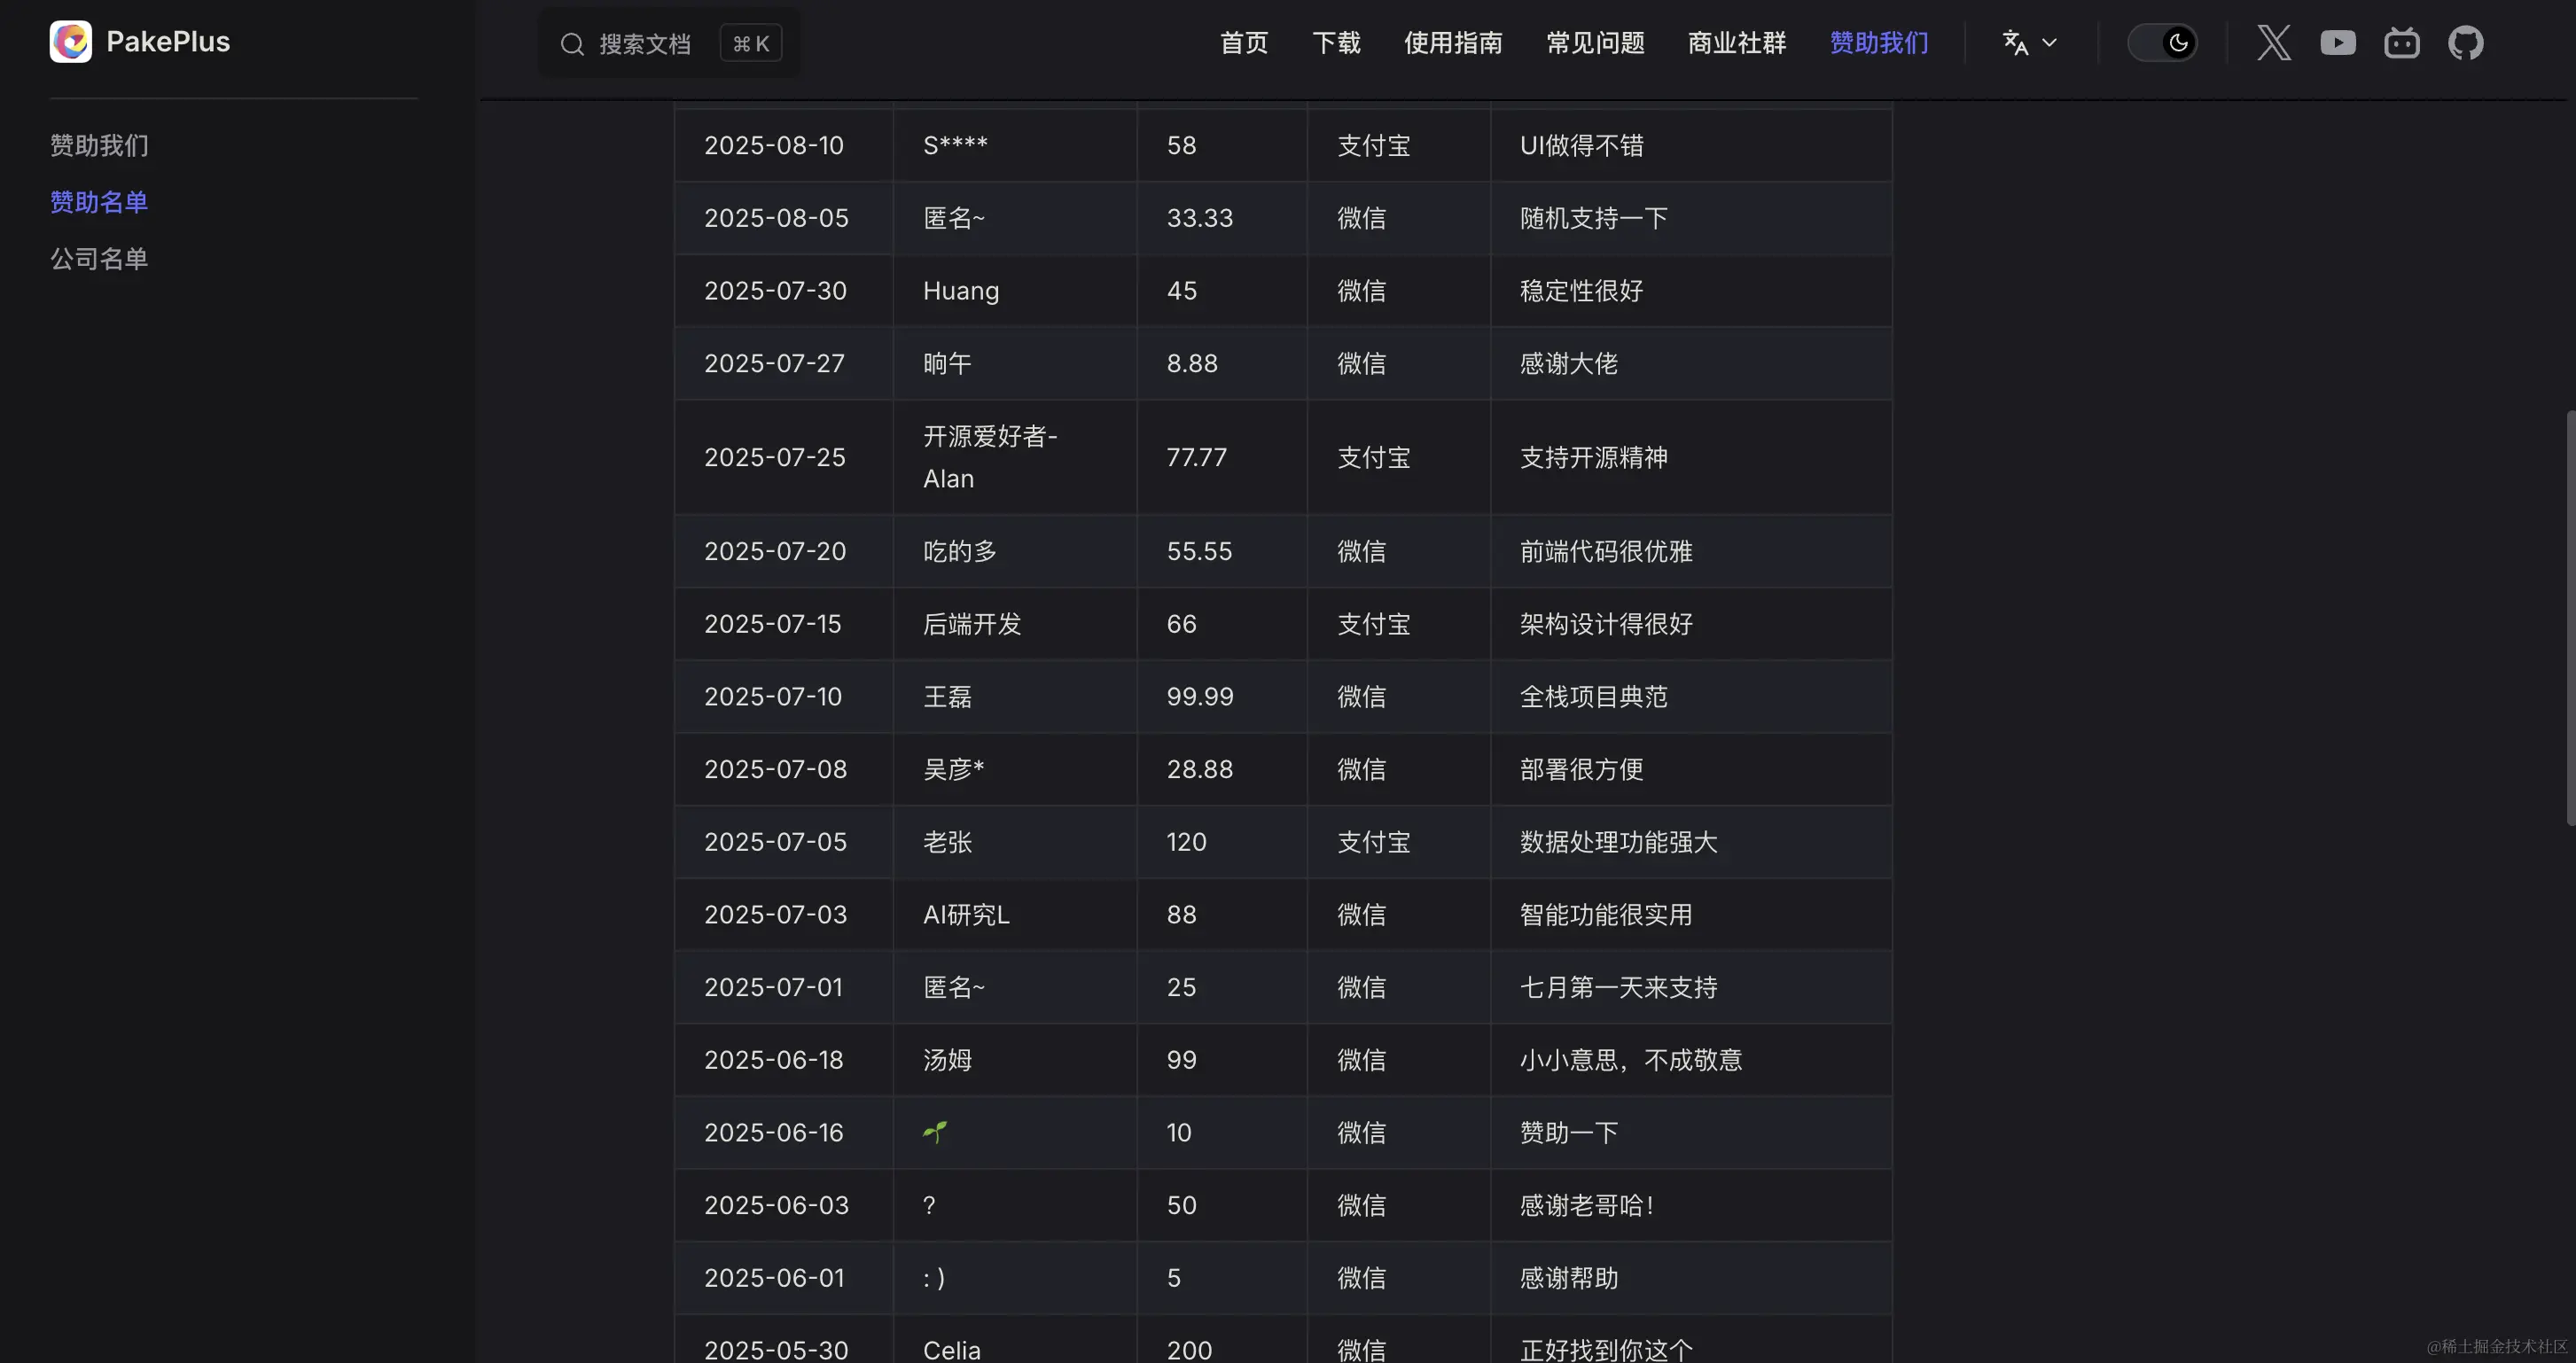This screenshot has height=1363, width=2576.
Task: Click the ⌘K shortcut badge
Action: tap(750, 44)
